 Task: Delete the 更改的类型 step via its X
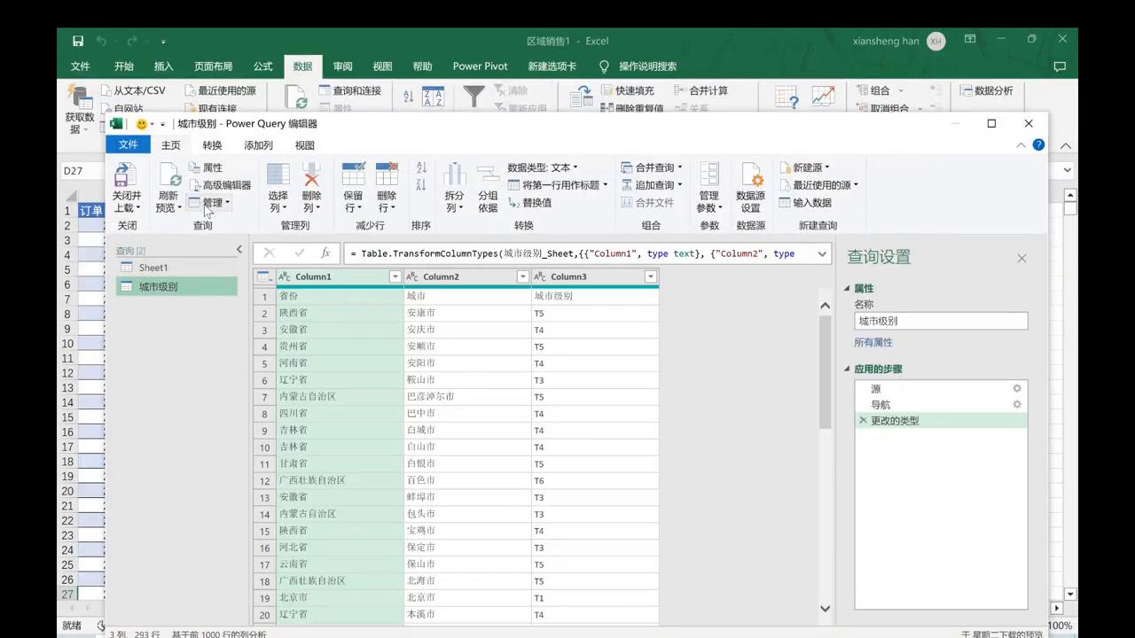click(x=862, y=420)
